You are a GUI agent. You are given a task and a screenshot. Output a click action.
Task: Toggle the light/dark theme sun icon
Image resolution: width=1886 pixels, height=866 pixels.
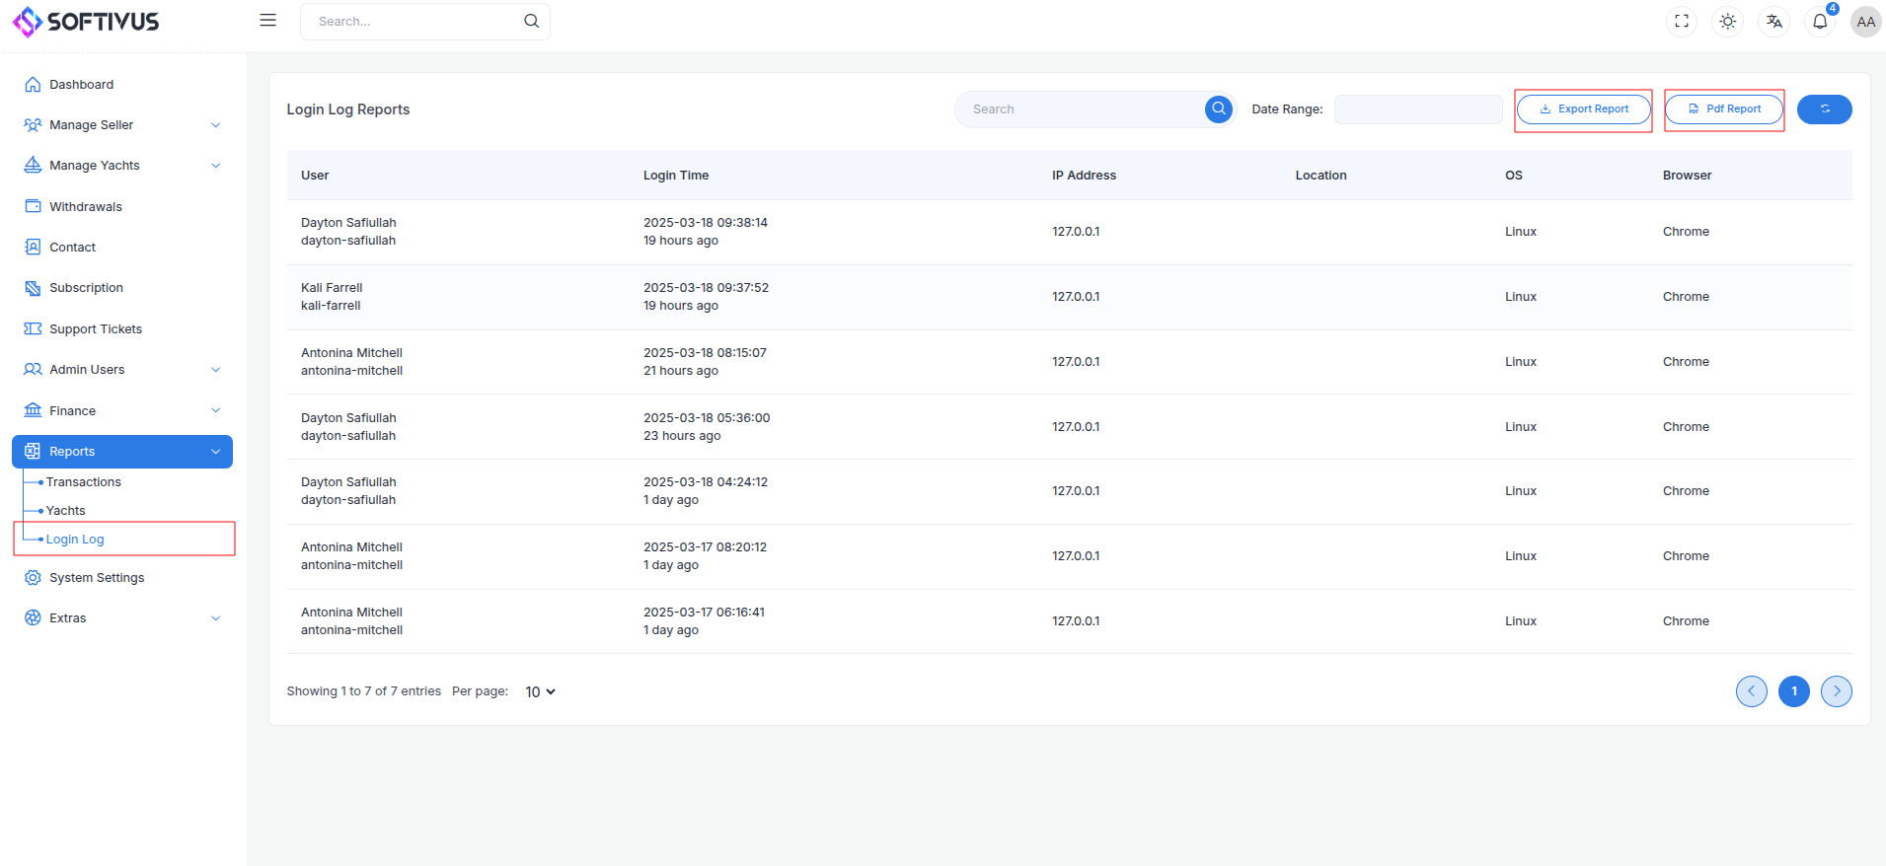[1727, 21]
